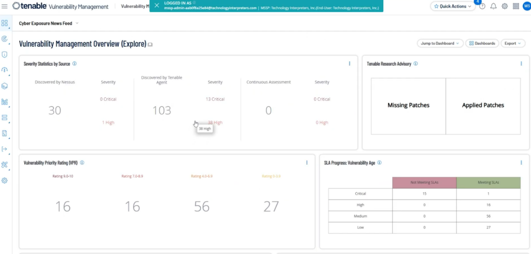Open the export arrow icon in sidebar
The height and width of the screenshot is (254, 531).
[x=4, y=149]
